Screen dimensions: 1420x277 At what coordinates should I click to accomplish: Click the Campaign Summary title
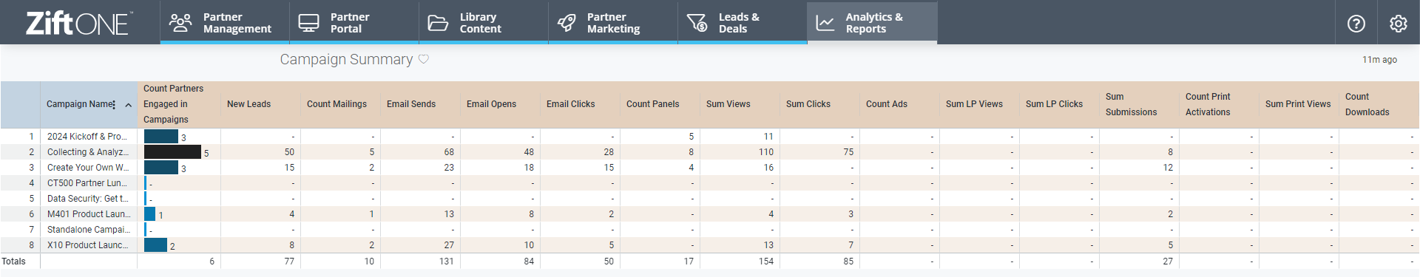click(346, 59)
